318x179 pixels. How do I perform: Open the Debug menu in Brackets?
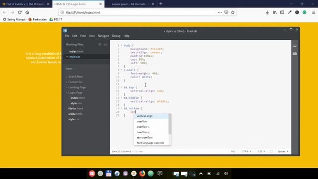116,36
